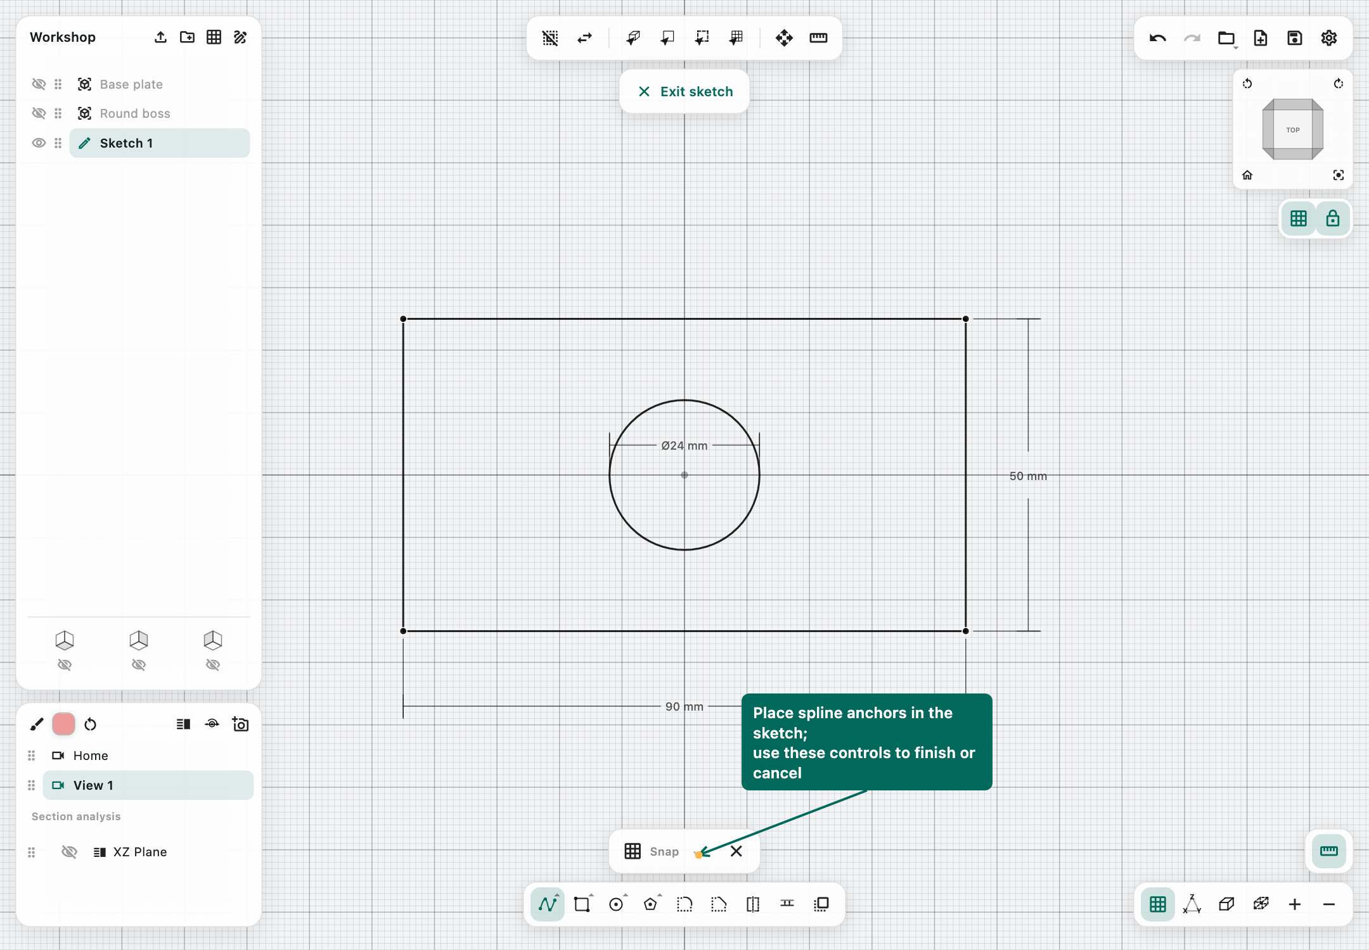Undo the last action
Viewport: 1369px width, 950px height.
coord(1158,38)
